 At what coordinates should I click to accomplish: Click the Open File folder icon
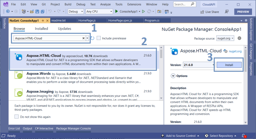(x=32, y=11)
